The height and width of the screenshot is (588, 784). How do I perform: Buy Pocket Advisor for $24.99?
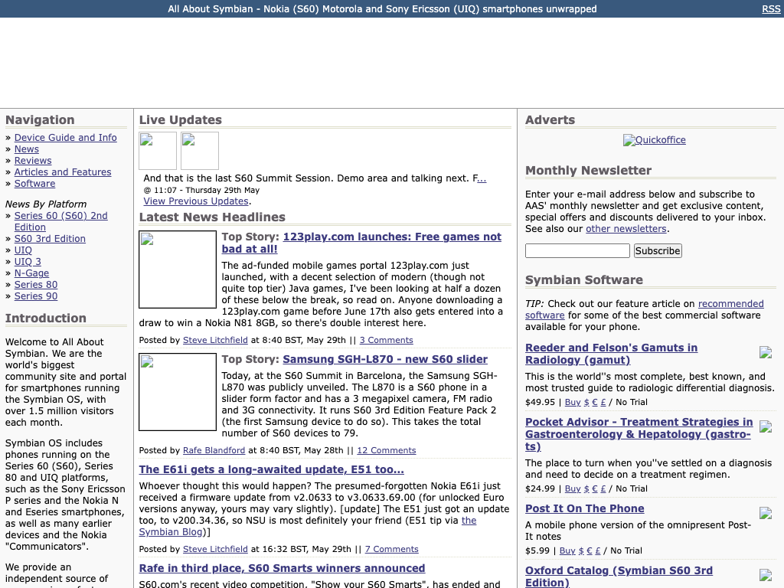[573, 488]
